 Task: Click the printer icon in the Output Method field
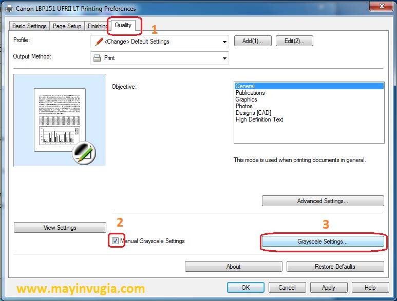click(97, 58)
